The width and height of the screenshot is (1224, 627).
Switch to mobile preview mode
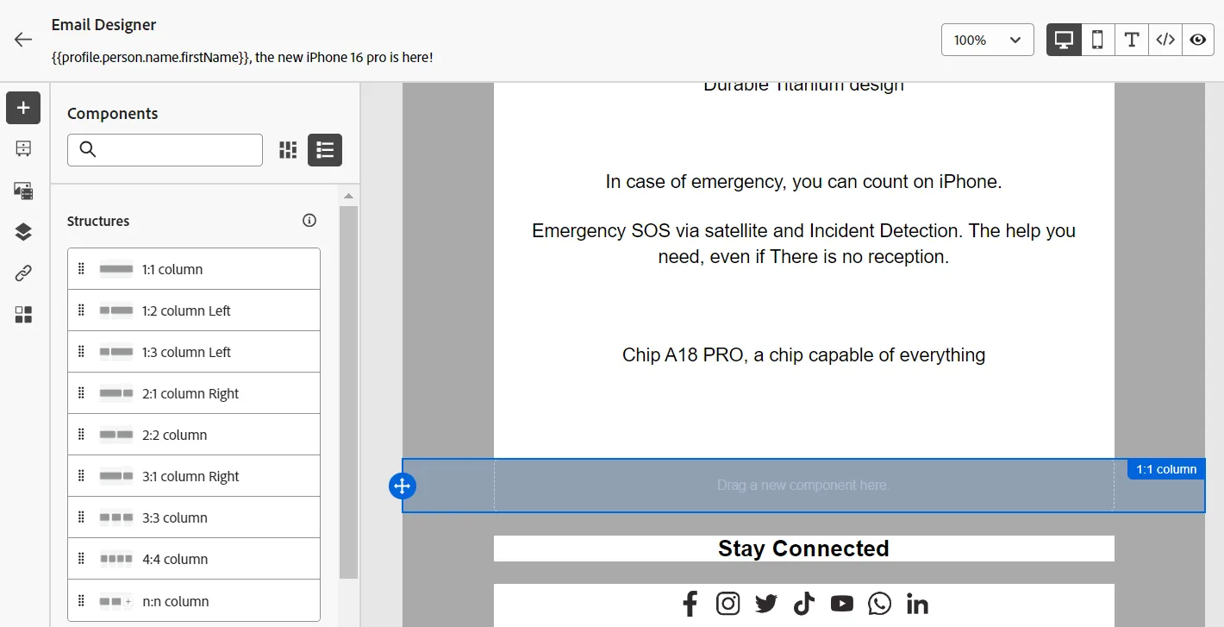(1097, 40)
